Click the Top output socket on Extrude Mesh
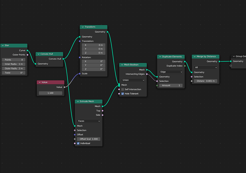Image resolution: width=246 pixels, height=173 pixels. [x=103, y=111]
